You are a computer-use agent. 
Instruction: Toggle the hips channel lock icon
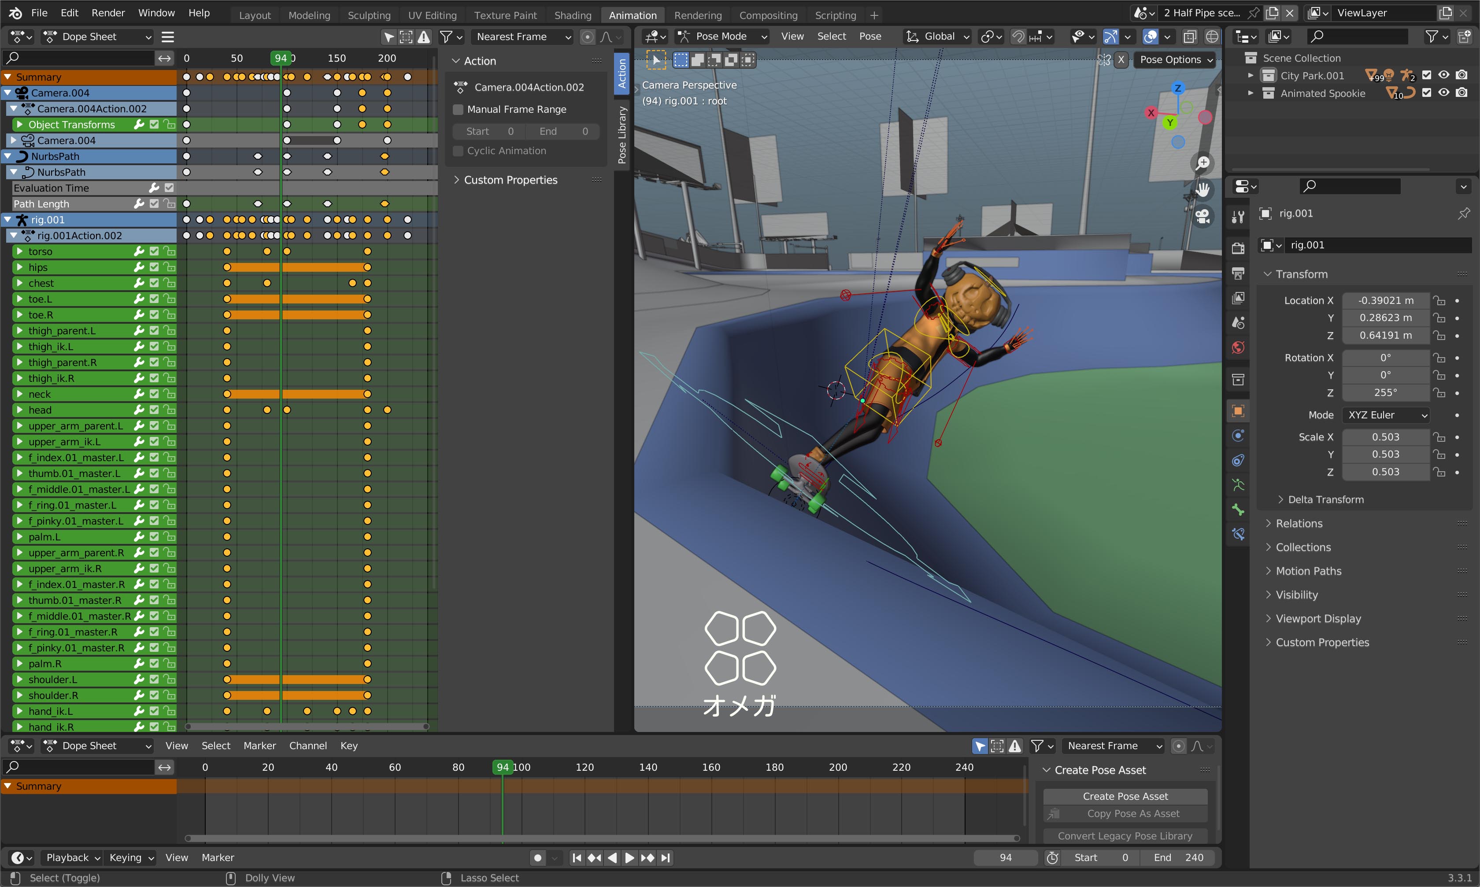coord(170,267)
